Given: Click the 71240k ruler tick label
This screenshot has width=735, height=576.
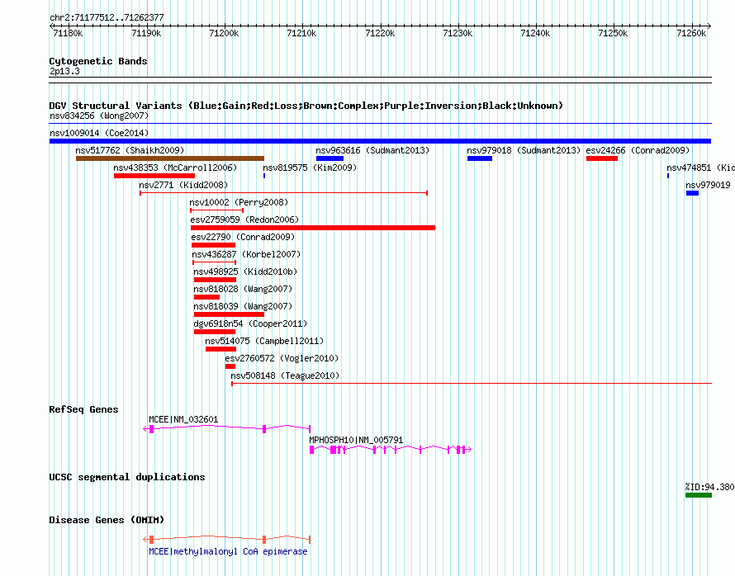Looking at the screenshot, I should [535, 33].
